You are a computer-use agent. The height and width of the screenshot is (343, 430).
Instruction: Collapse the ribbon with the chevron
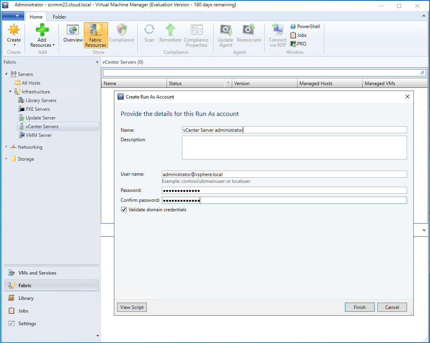click(424, 16)
